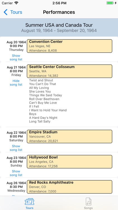Viewport: 118px width, 210px height.
Task: Open Empire Stadium venue card
Action: (70, 136)
